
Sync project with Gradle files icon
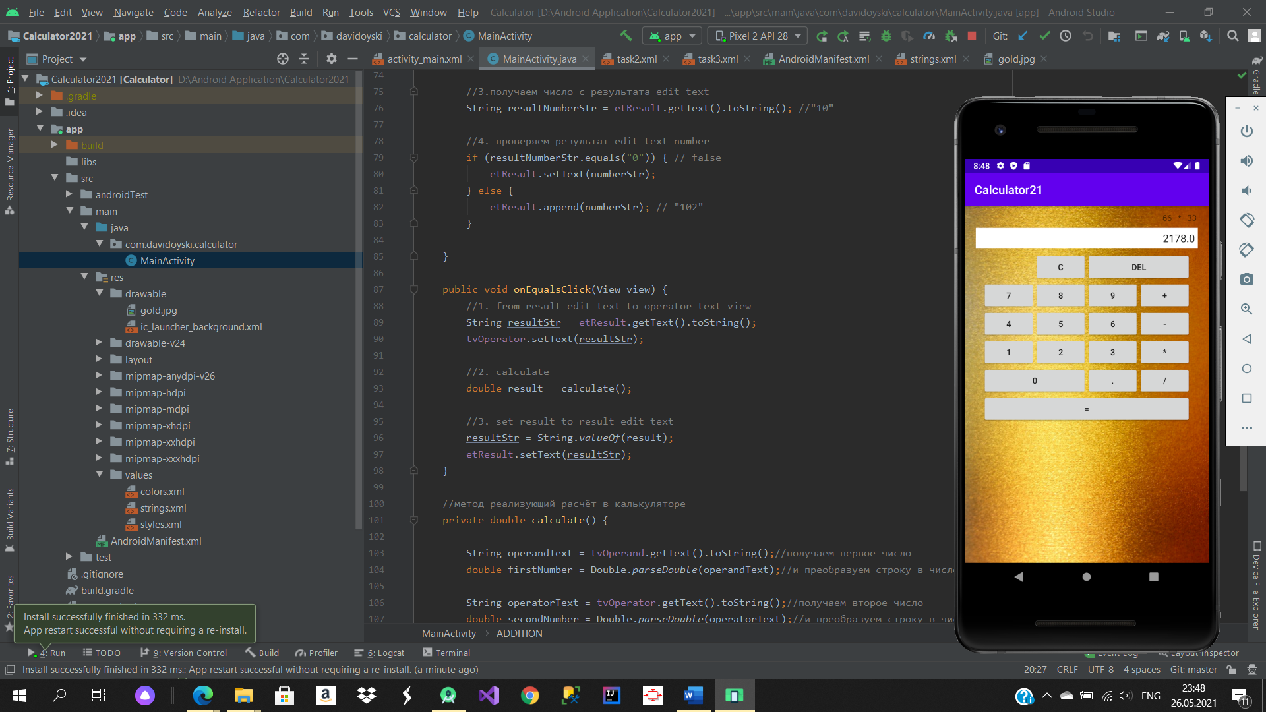pyautogui.click(x=1162, y=36)
